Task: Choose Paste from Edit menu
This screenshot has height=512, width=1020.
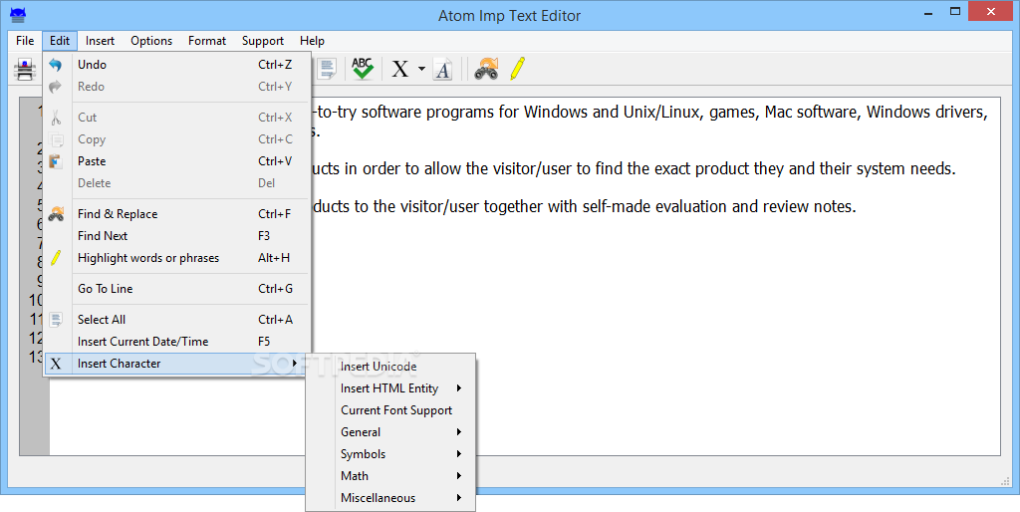Action: tap(177, 161)
